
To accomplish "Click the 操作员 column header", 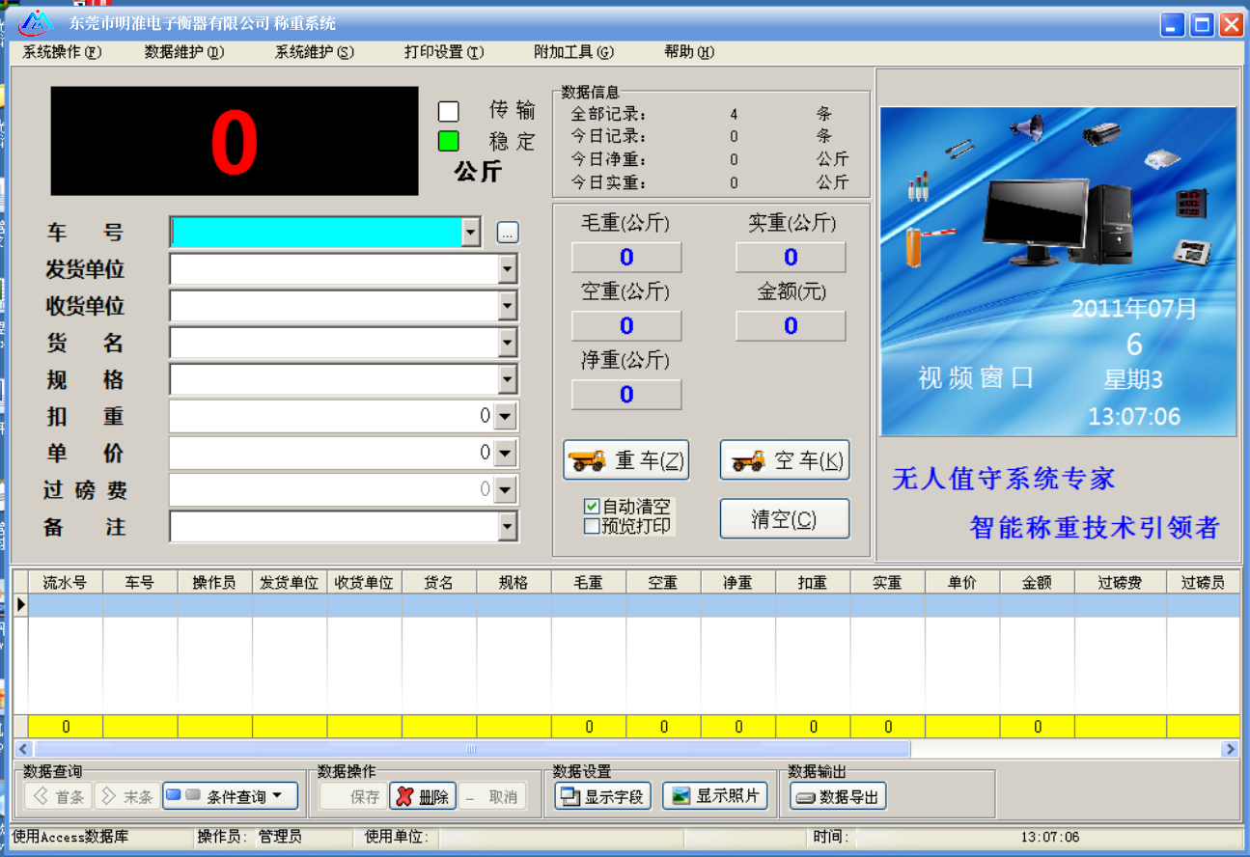I will (x=215, y=583).
